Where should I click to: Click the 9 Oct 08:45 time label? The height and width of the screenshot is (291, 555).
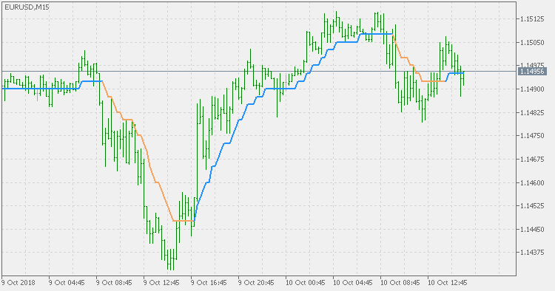[114, 283]
